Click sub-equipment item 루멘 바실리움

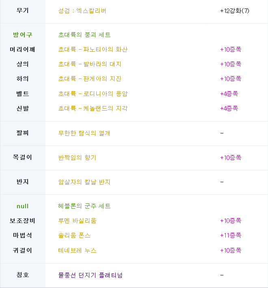(x=77, y=220)
